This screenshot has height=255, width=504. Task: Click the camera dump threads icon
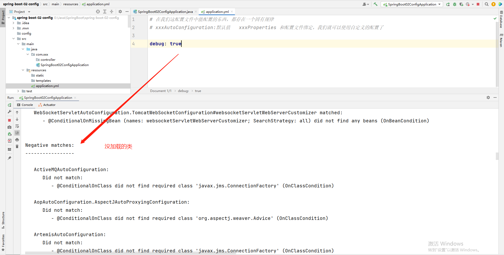9,127
